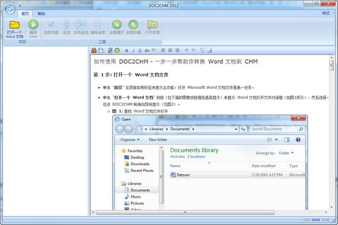
Task: Click the 全部展开 expand all icon
Action: (x=117, y=25)
